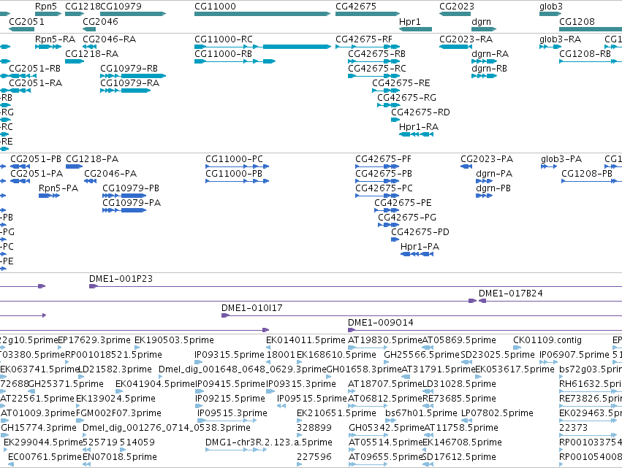Select the glob3 gene label
Screen dimensions: 622x468
point(551,7)
